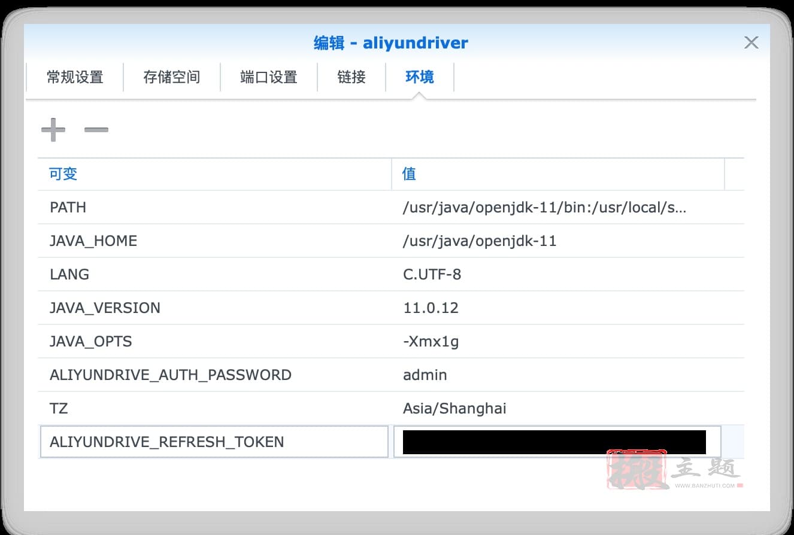Click the JAVA_HOME value /usr/java/openjdk-11
Image resolution: width=794 pixels, height=535 pixels.
click(480, 241)
